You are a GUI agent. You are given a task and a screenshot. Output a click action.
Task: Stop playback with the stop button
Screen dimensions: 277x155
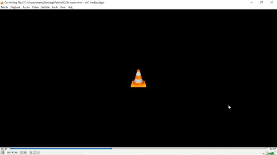[x=13, y=152]
